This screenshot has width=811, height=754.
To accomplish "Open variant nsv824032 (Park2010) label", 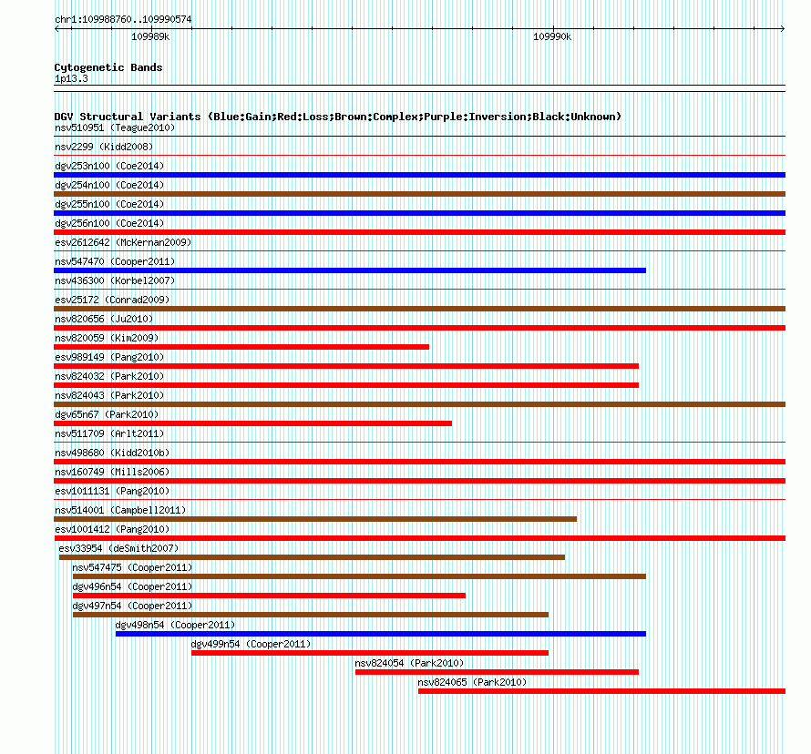I will click(x=109, y=376).
